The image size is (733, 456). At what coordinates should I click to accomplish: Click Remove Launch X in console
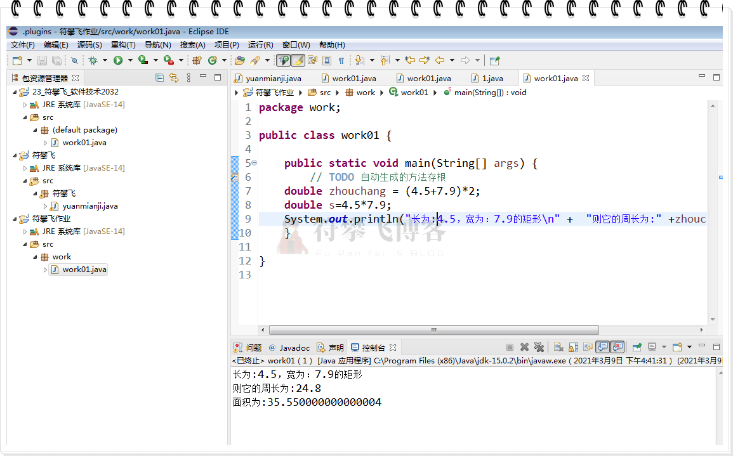(524, 347)
